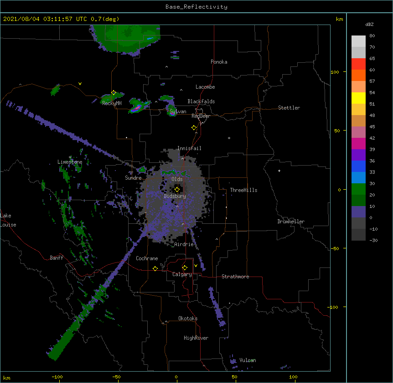The width and height of the screenshot is (393, 383).
Task: Click the 50 tick label on the bottom axis
Action: pos(234,377)
